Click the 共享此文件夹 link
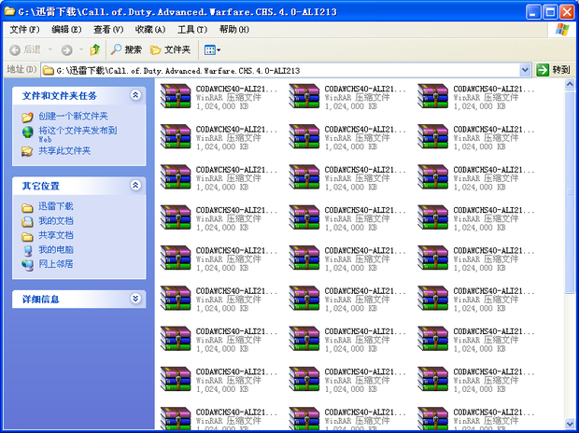This screenshot has width=579, height=433. pos(64,150)
